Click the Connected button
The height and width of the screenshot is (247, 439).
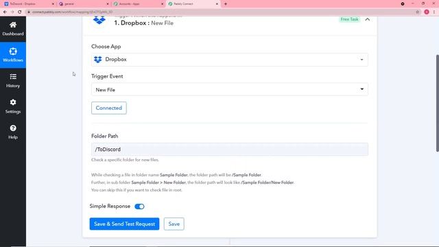tap(109, 108)
